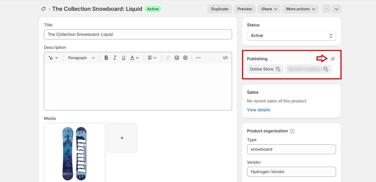Click the Liquid snowboard media thumbnail

tap(74, 153)
